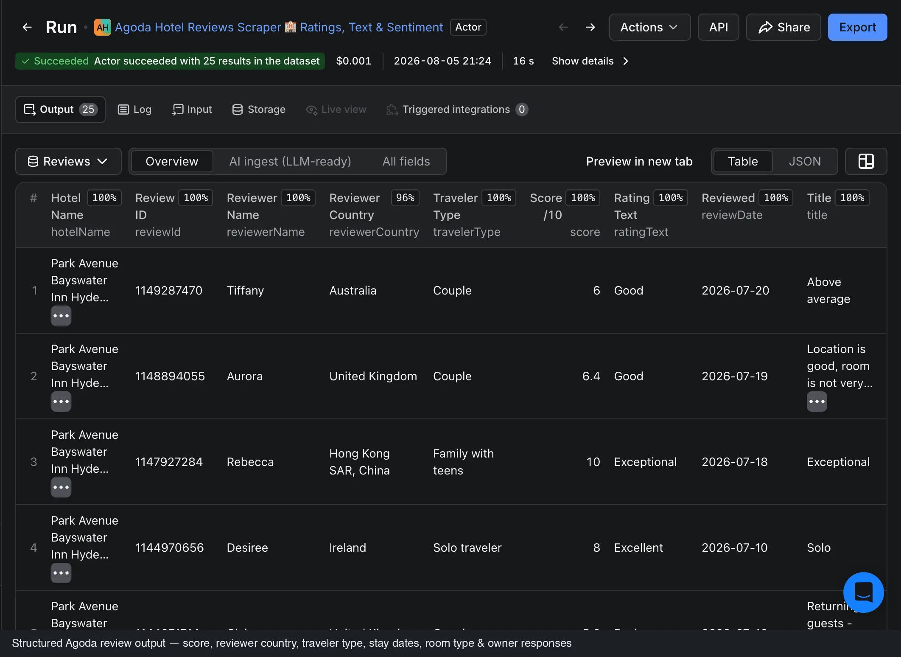This screenshot has height=657, width=901.
Task: Switch to JSON format
Action: coord(805,161)
